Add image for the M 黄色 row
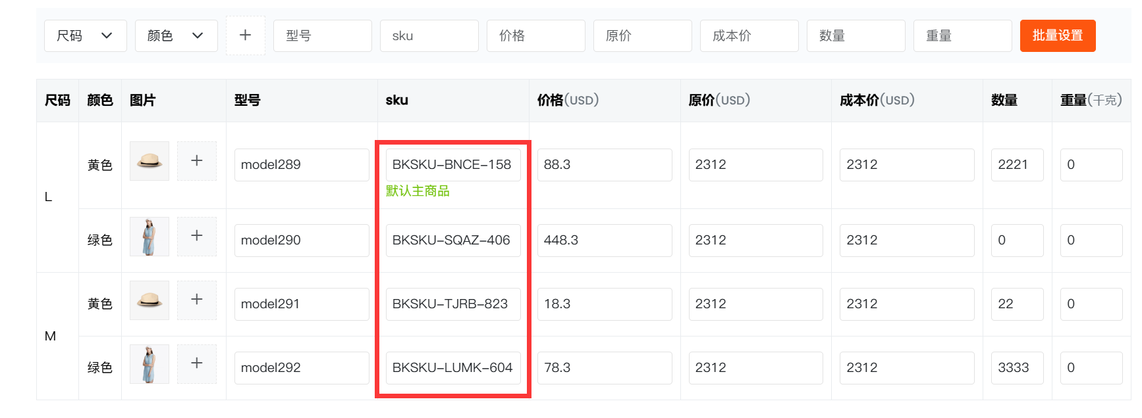Screen dimensions: 1142x418 coord(197,300)
